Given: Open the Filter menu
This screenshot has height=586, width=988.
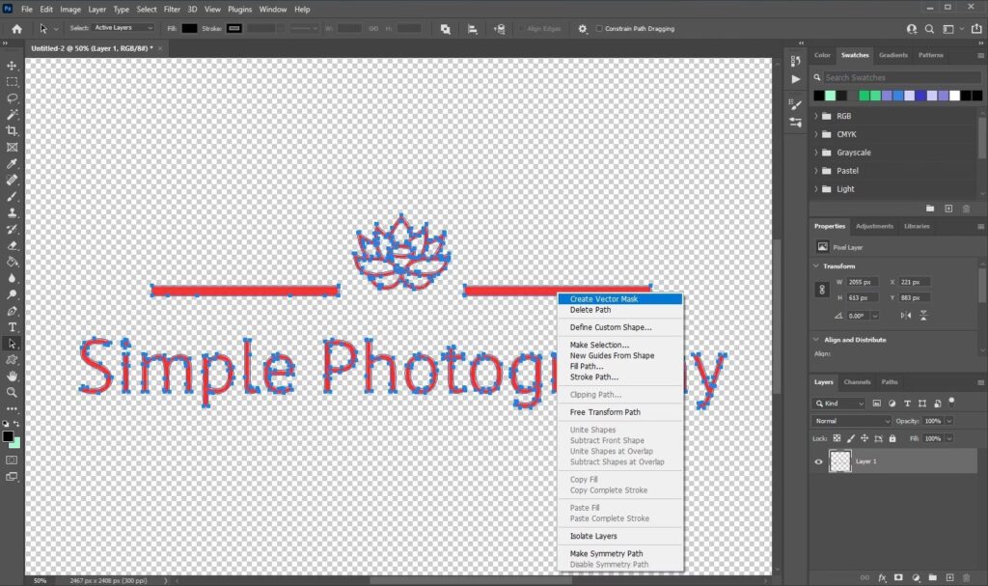Looking at the screenshot, I should coord(172,9).
